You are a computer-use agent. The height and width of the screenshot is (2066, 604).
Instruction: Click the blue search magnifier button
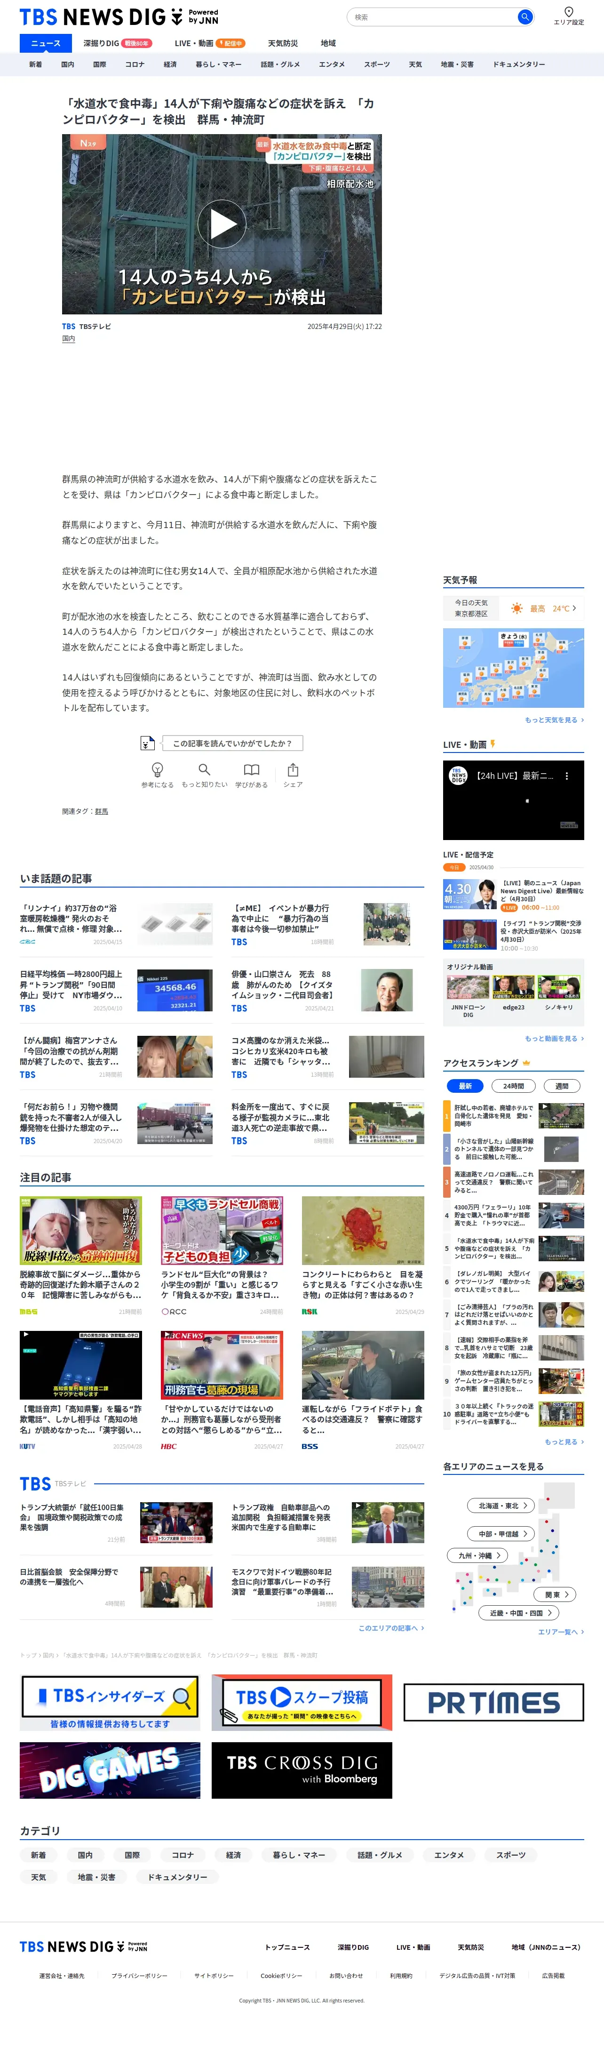[x=525, y=17]
